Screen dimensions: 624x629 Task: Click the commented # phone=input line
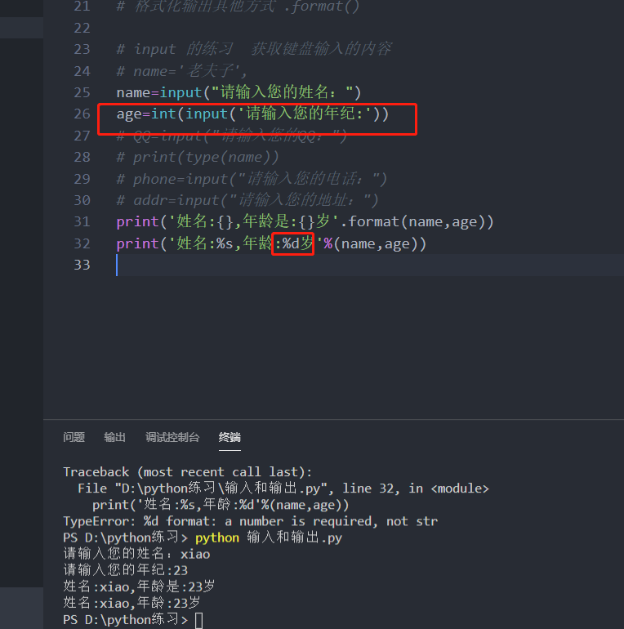click(x=252, y=179)
